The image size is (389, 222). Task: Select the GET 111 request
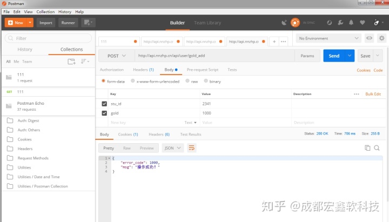[49, 92]
